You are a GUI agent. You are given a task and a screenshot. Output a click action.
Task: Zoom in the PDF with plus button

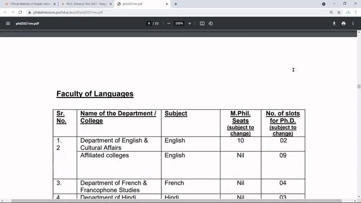[190, 24]
